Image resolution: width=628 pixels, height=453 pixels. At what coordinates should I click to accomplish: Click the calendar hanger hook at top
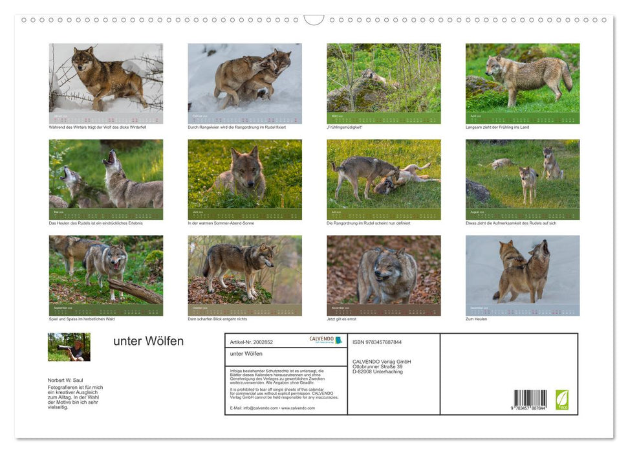[314, 20]
